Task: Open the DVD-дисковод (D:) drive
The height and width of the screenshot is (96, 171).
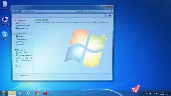Action: click(25, 55)
